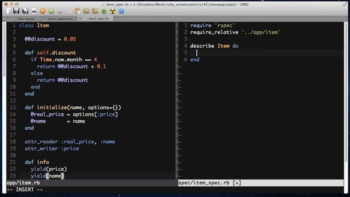Viewport: 350px width, 197px height.
Task: Click 'describe Item do' line
Action: [x=214, y=46]
